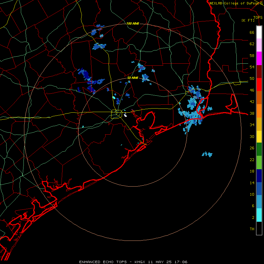Click the "46" legend value

(x=252, y=90)
